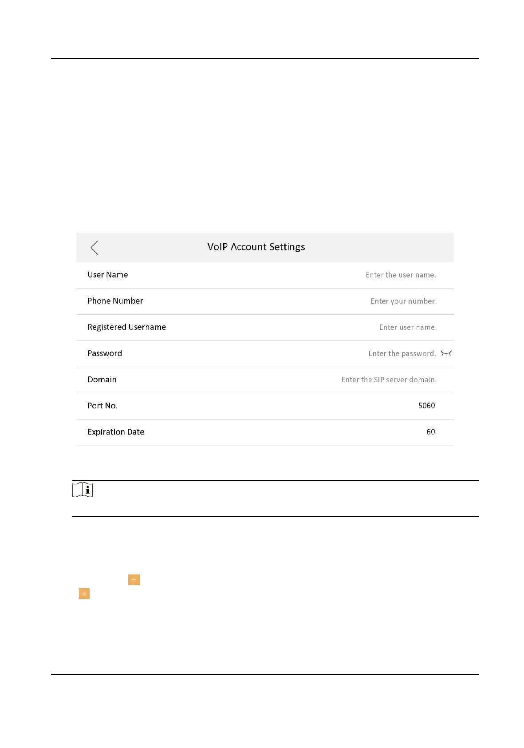Edit the Expiration Date value 60
This screenshot has height=748, width=524.
[x=430, y=432]
